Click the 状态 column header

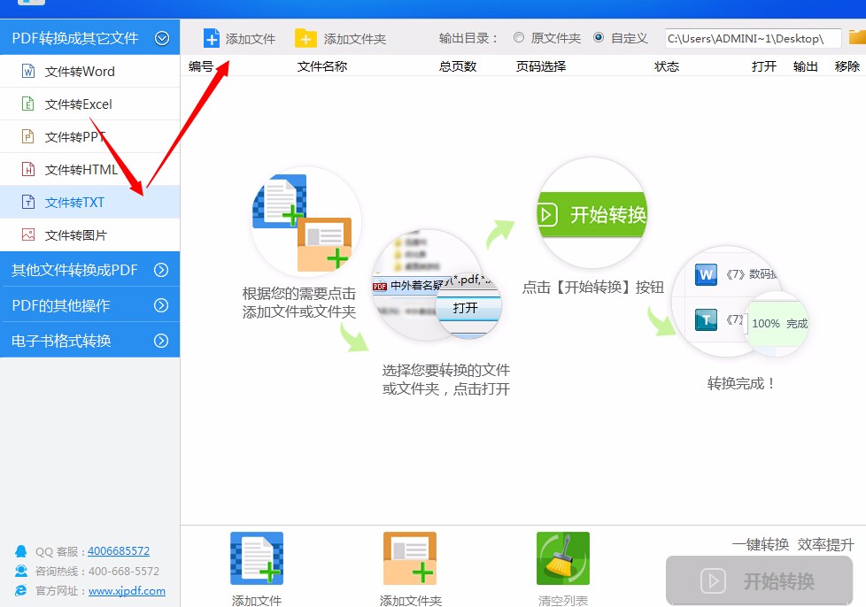pyautogui.click(x=667, y=66)
